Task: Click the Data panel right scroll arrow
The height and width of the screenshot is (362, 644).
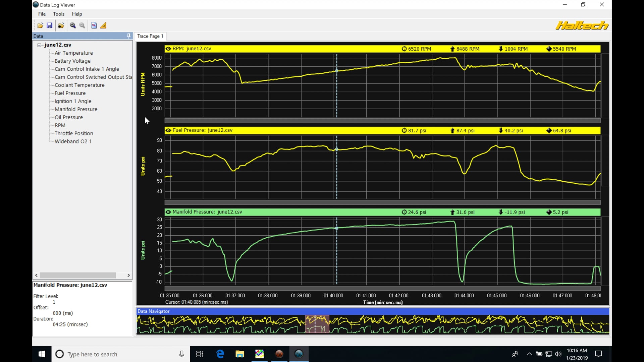Action: point(128,275)
